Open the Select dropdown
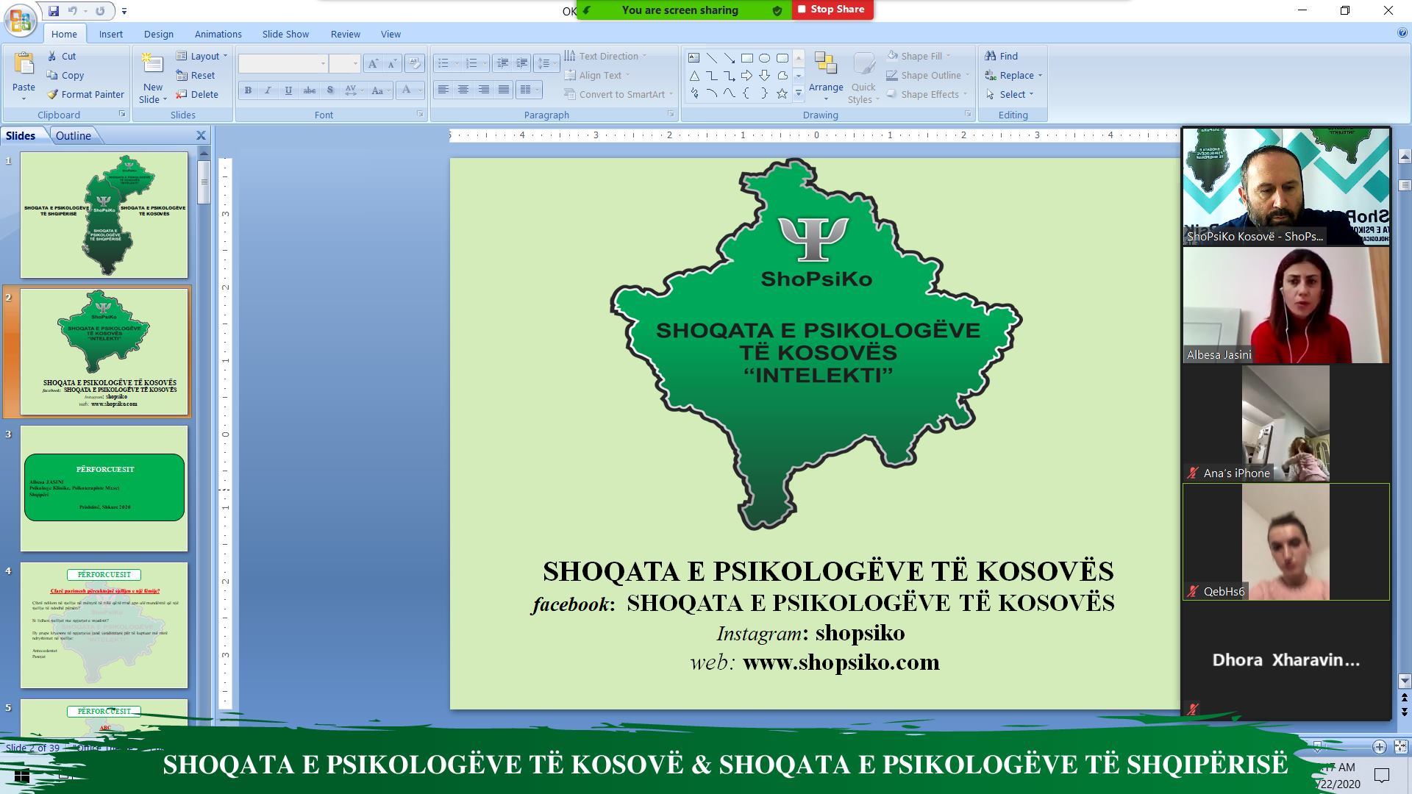This screenshot has width=1412, height=794. [x=1010, y=94]
